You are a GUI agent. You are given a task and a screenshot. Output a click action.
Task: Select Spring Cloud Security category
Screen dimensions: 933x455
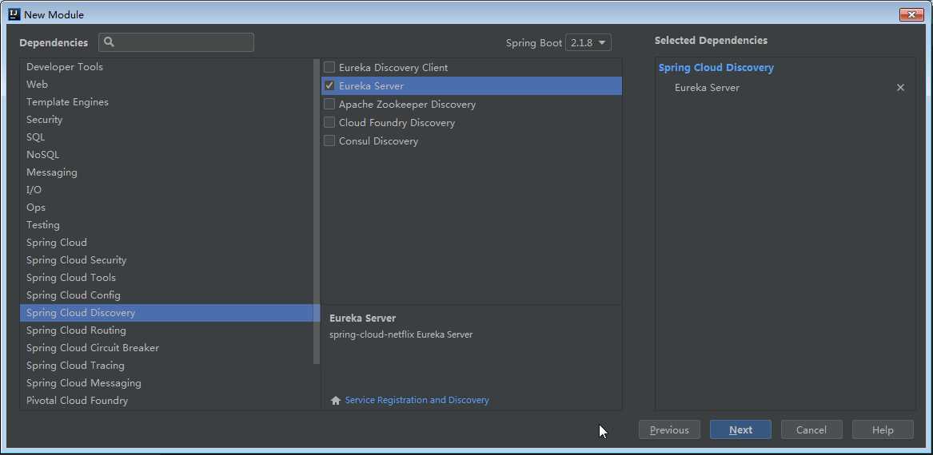tap(166, 260)
